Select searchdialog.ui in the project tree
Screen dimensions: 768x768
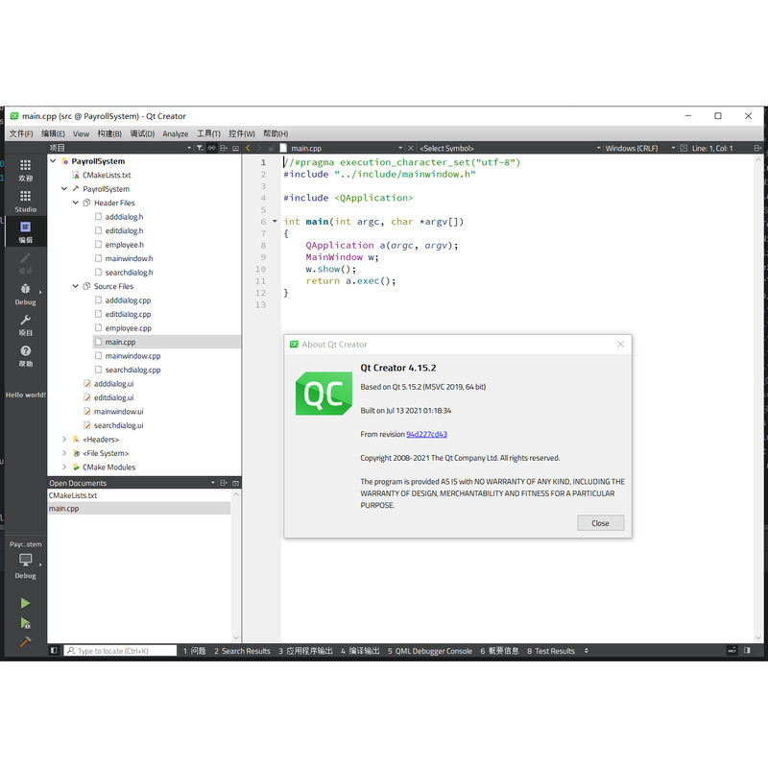pyautogui.click(x=118, y=425)
